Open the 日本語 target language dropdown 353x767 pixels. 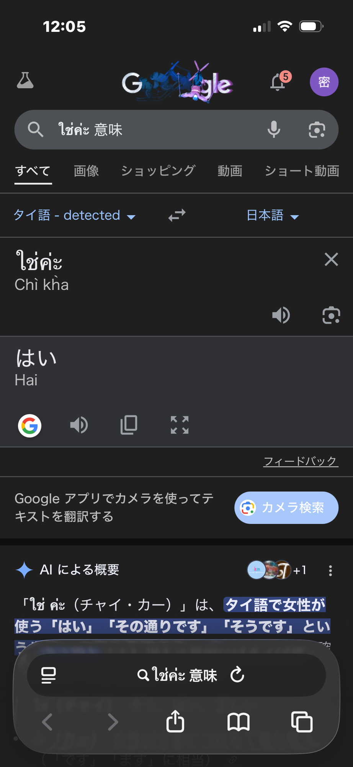272,216
